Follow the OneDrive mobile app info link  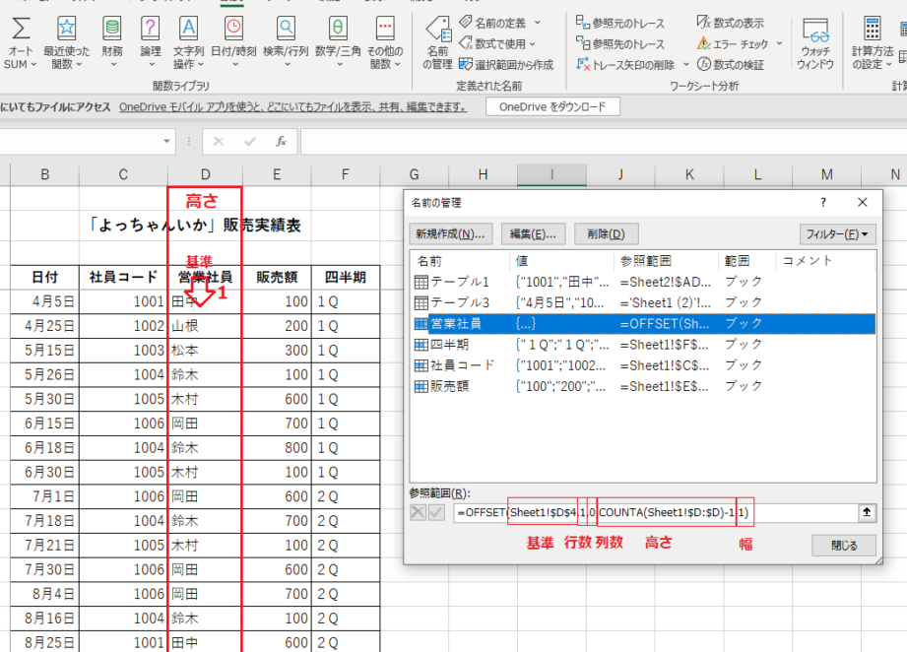(x=292, y=107)
